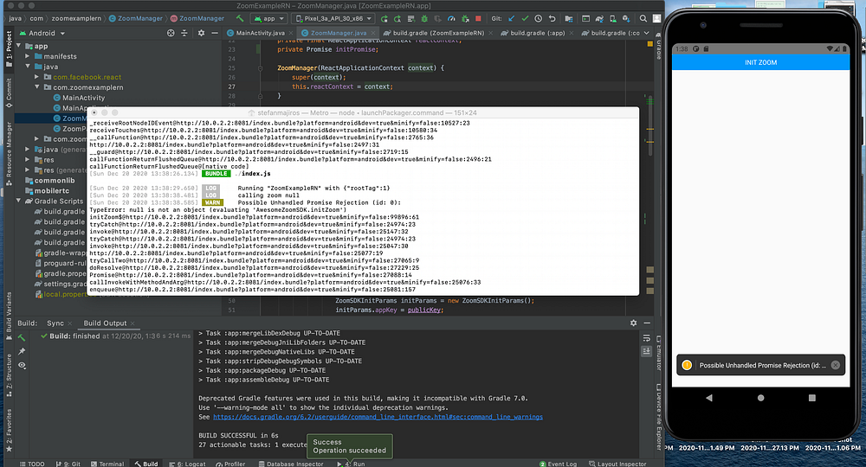Open the Gradle command line docs link
The image size is (866, 467).
(378, 417)
